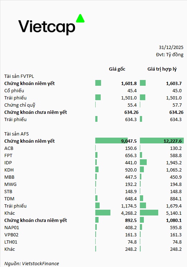Viewport: 187px width, 267px height.
Task: Click the green triangle in Vietcap logo
Action: (x=80, y=18)
